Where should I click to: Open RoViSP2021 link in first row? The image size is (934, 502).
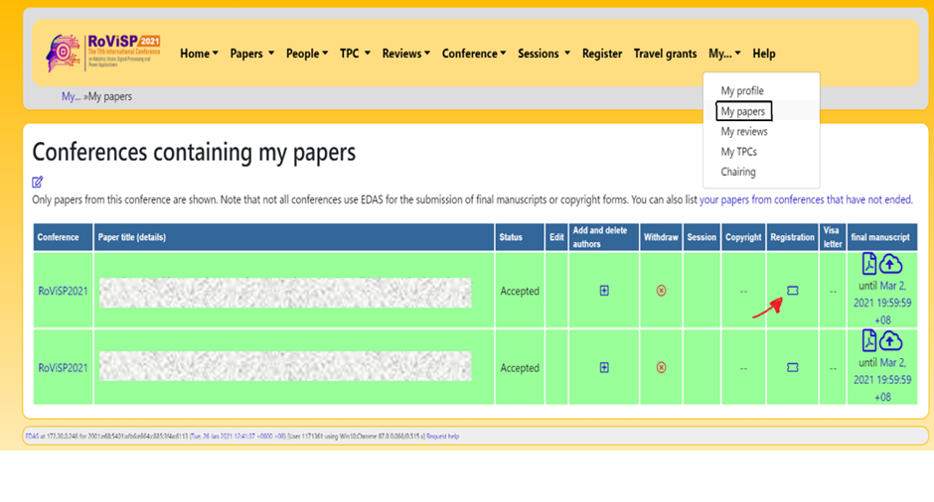63,291
